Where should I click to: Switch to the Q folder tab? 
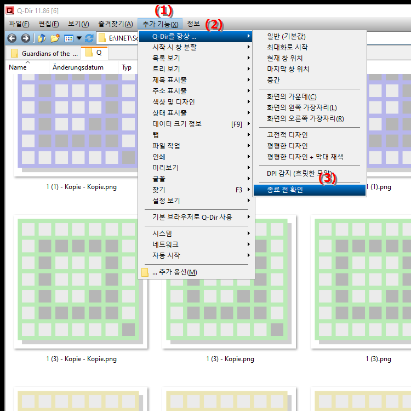point(94,53)
